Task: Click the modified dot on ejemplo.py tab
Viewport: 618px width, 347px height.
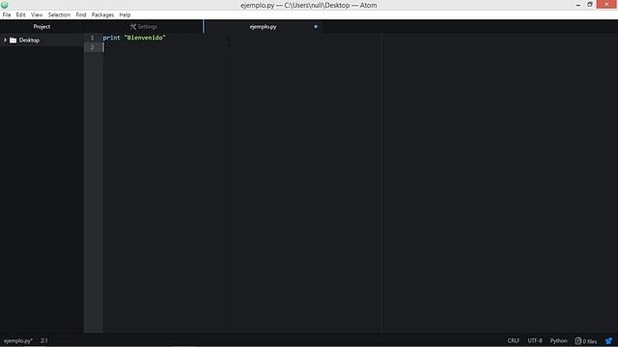Action: point(316,26)
